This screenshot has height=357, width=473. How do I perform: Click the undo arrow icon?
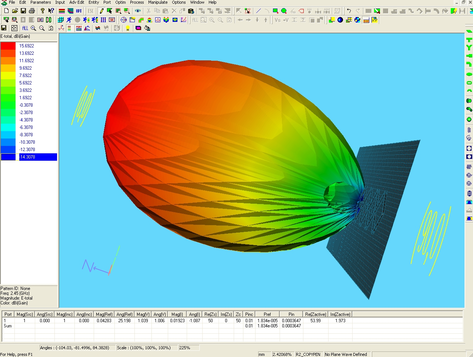point(349,11)
